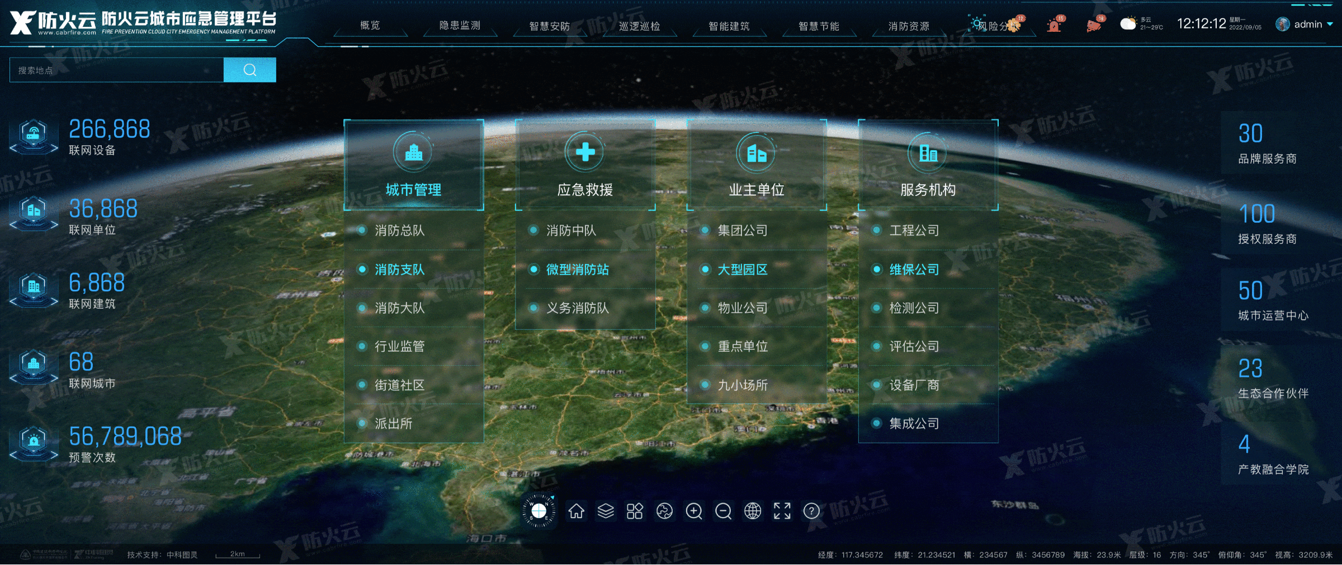
Task: Click the 城市管理 city building icon
Action: (x=414, y=152)
